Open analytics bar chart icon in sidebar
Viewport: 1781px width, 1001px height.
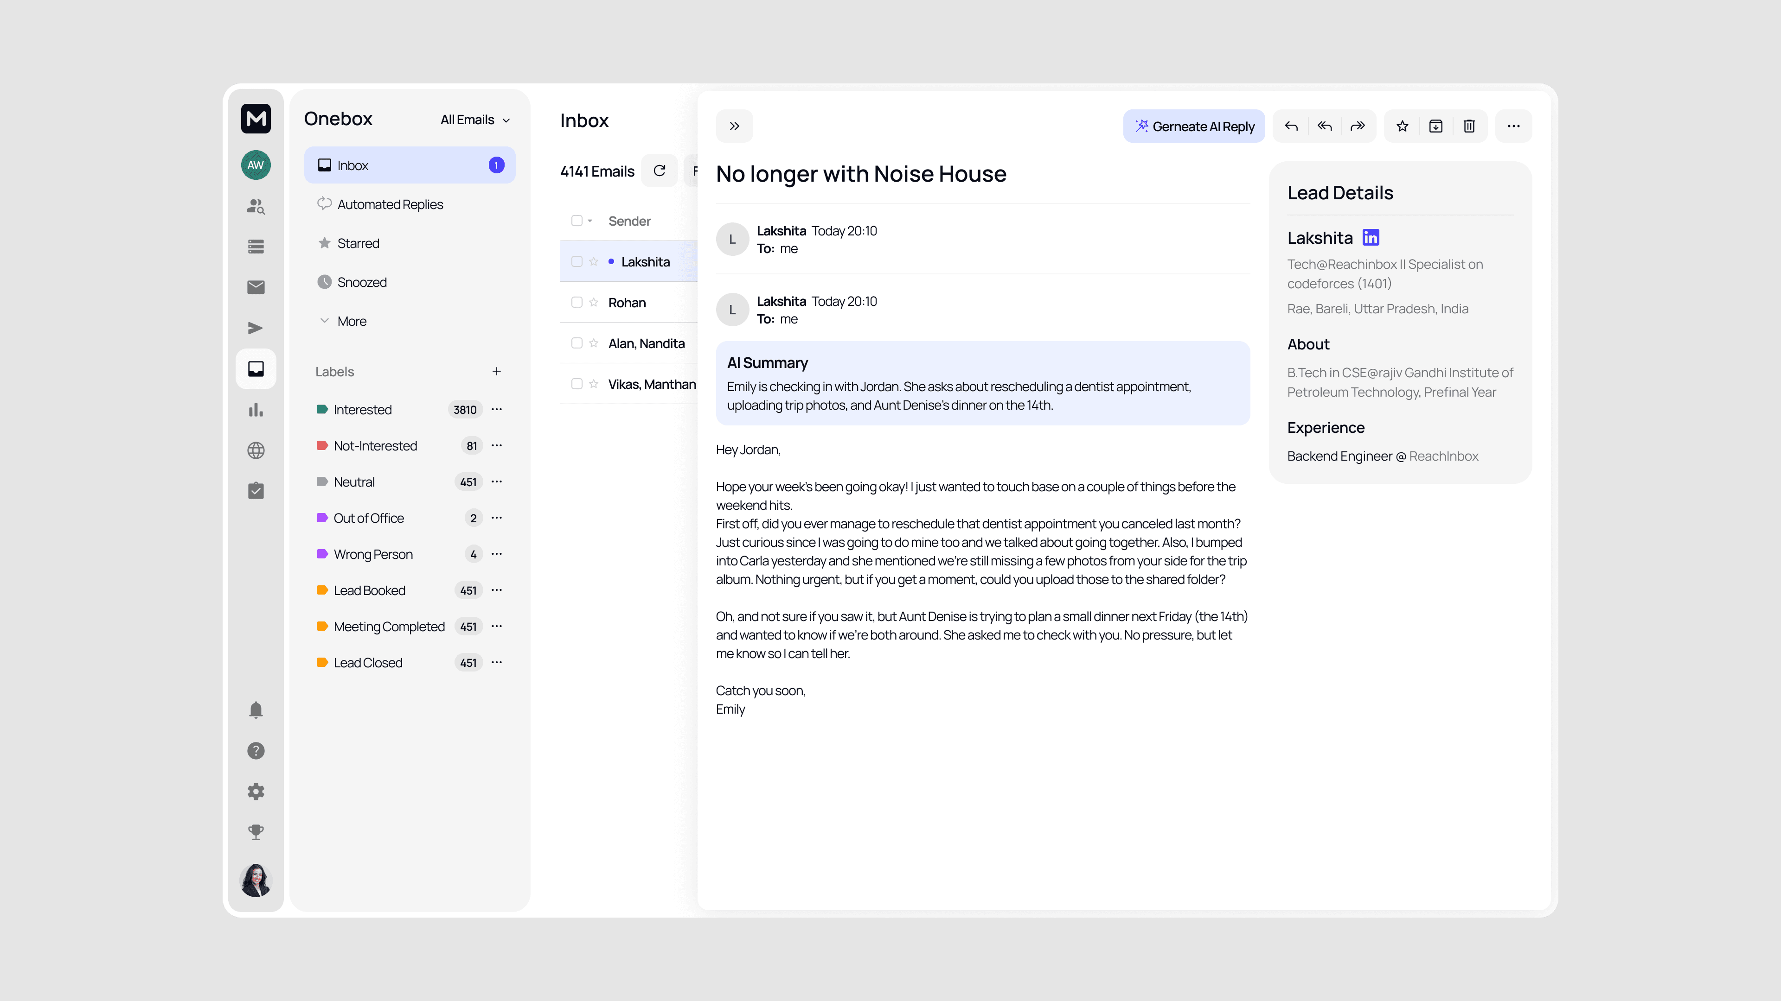click(256, 410)
